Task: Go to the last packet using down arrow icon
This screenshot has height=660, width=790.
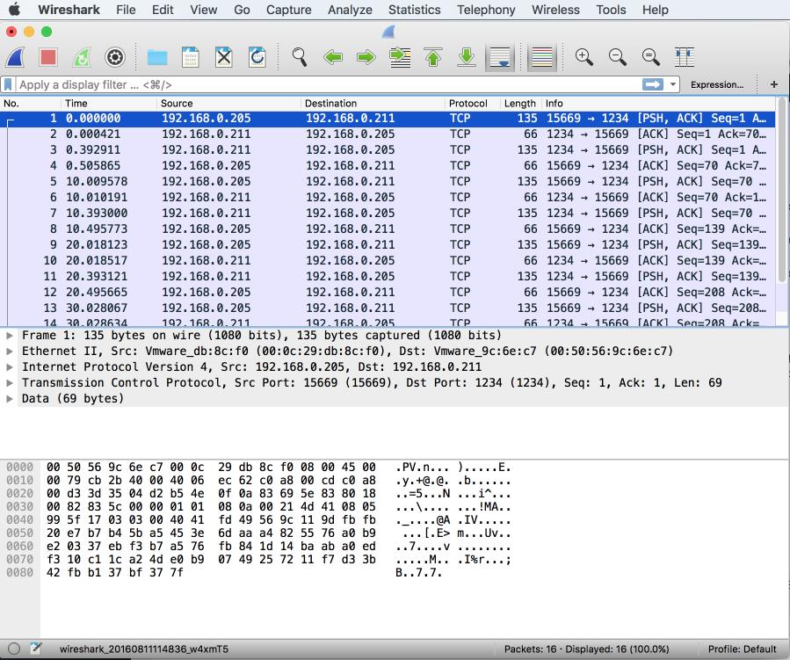Action: point(467,57)
